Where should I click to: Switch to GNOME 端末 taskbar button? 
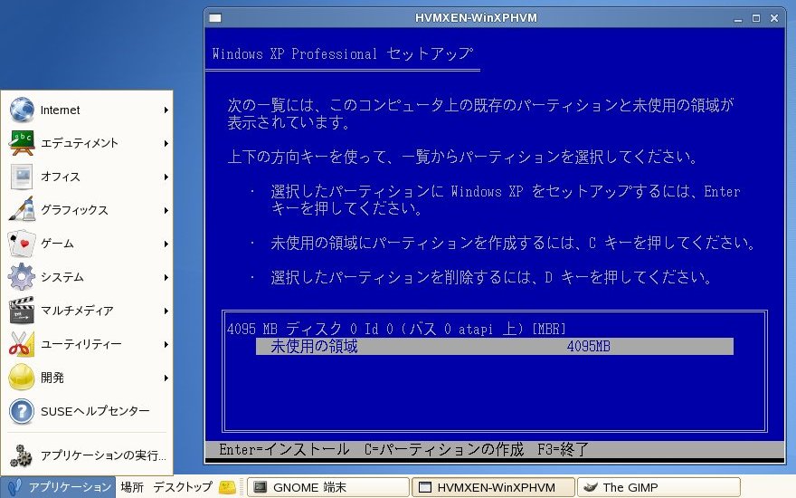328,487
